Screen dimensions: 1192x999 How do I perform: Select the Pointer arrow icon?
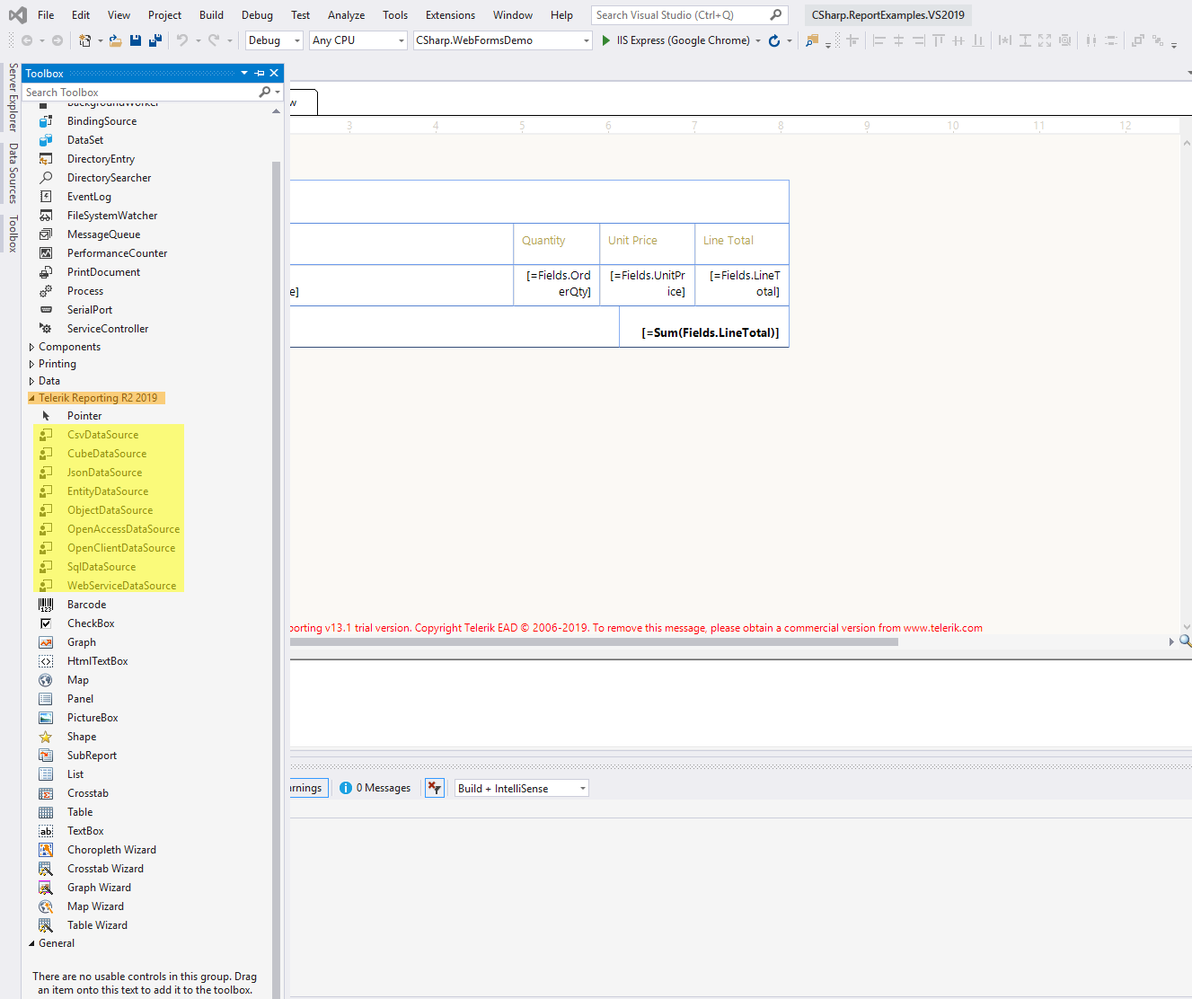(x=46, y=416)
